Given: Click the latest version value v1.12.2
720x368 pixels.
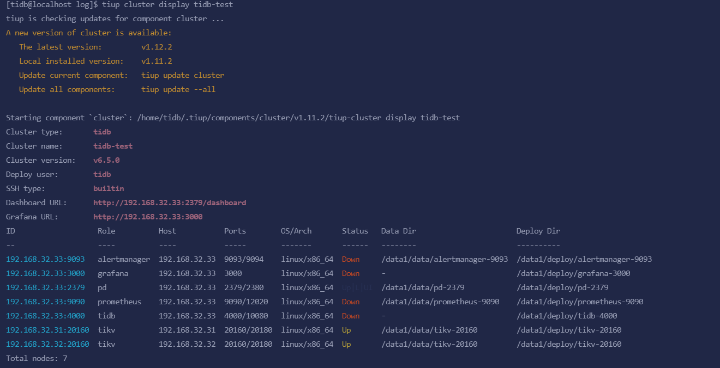Looking at the screenshot, I should pyautogui.click(x=157, y=47).
